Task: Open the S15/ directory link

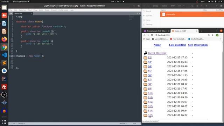Action: click(x=150, y=115)
